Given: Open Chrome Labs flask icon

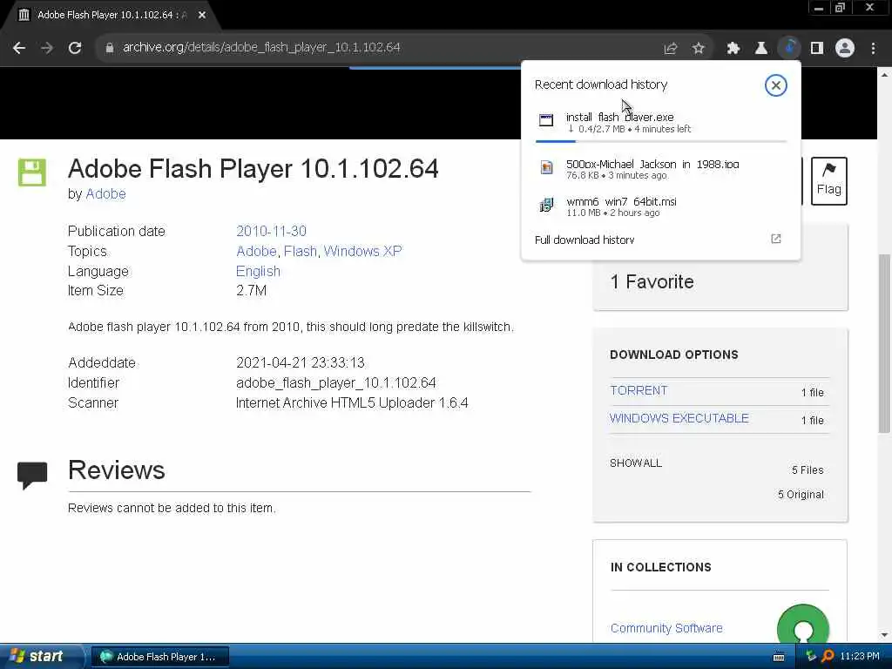Looking at the screenshot, I should (761, 49).
